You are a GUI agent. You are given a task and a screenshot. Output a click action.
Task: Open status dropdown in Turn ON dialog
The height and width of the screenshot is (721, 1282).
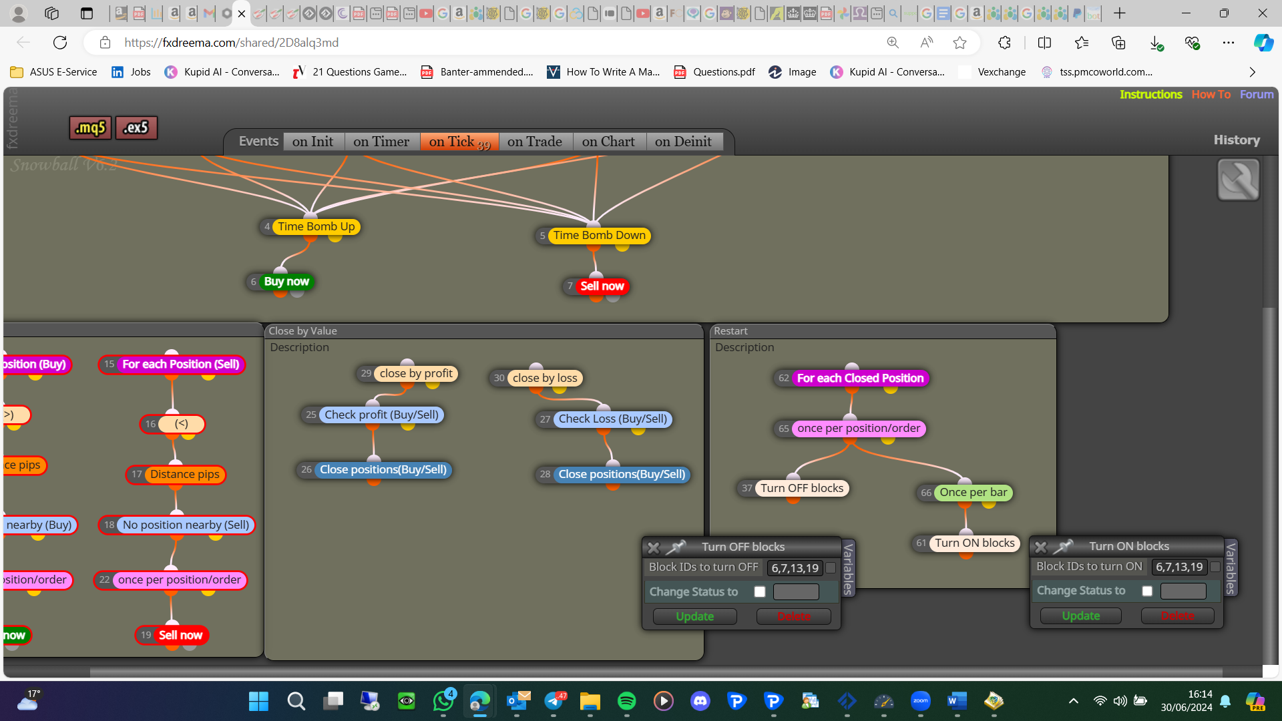click(1183, 591)
